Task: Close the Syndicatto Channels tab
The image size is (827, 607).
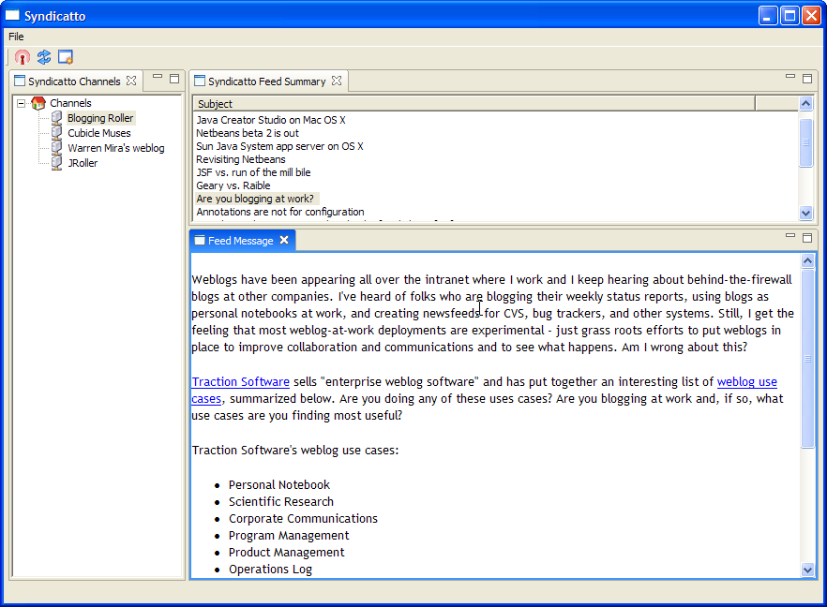Action: pos(131,81)
